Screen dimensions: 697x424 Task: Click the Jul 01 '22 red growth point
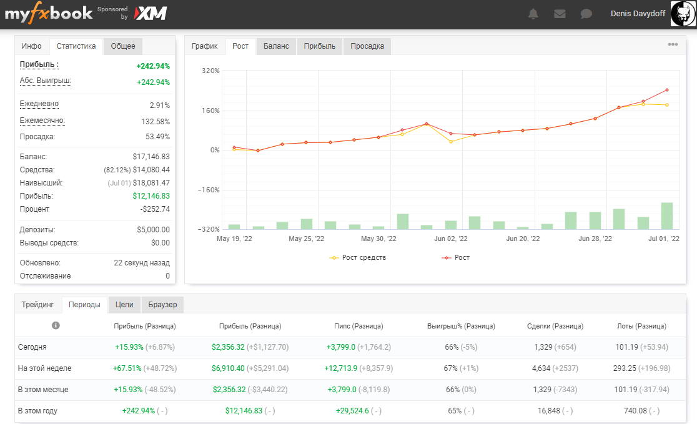(667, 90)
